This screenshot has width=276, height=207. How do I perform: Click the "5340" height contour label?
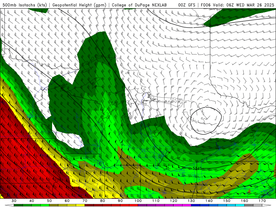[197, 168]
